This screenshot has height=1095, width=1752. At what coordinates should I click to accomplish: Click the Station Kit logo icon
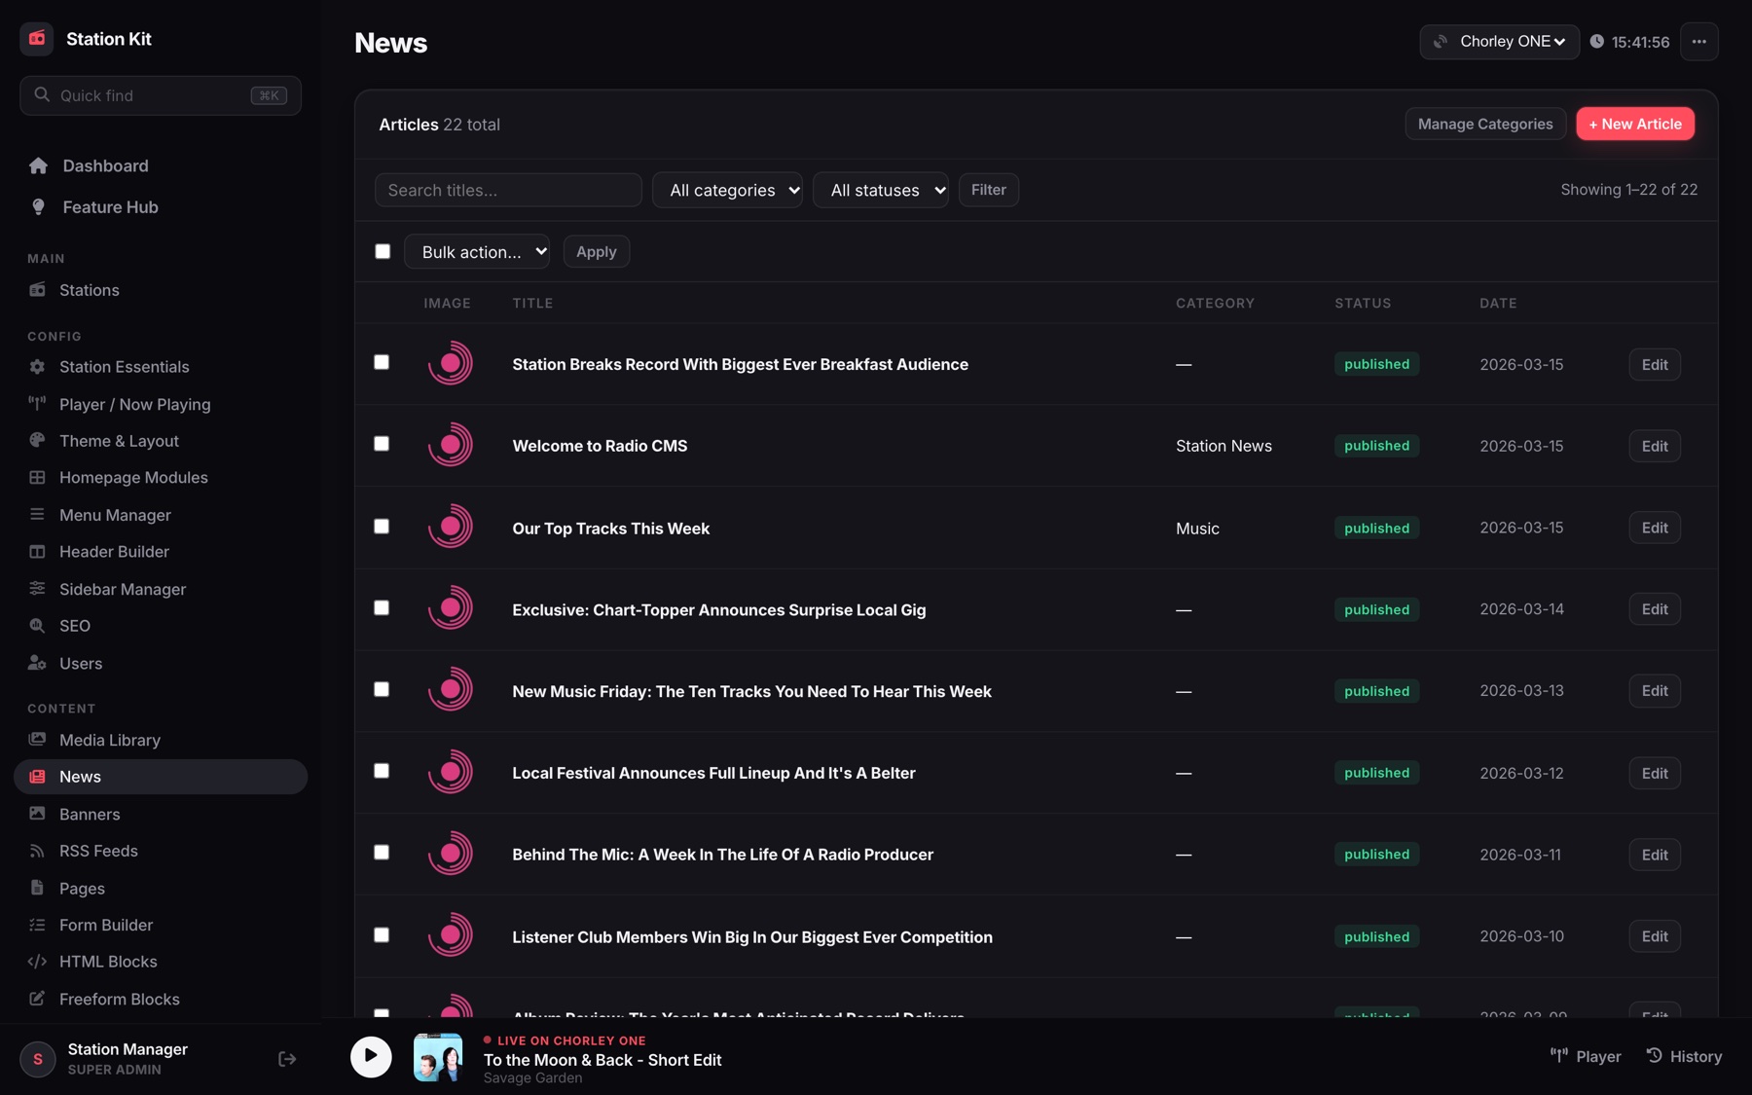(37, 39)
